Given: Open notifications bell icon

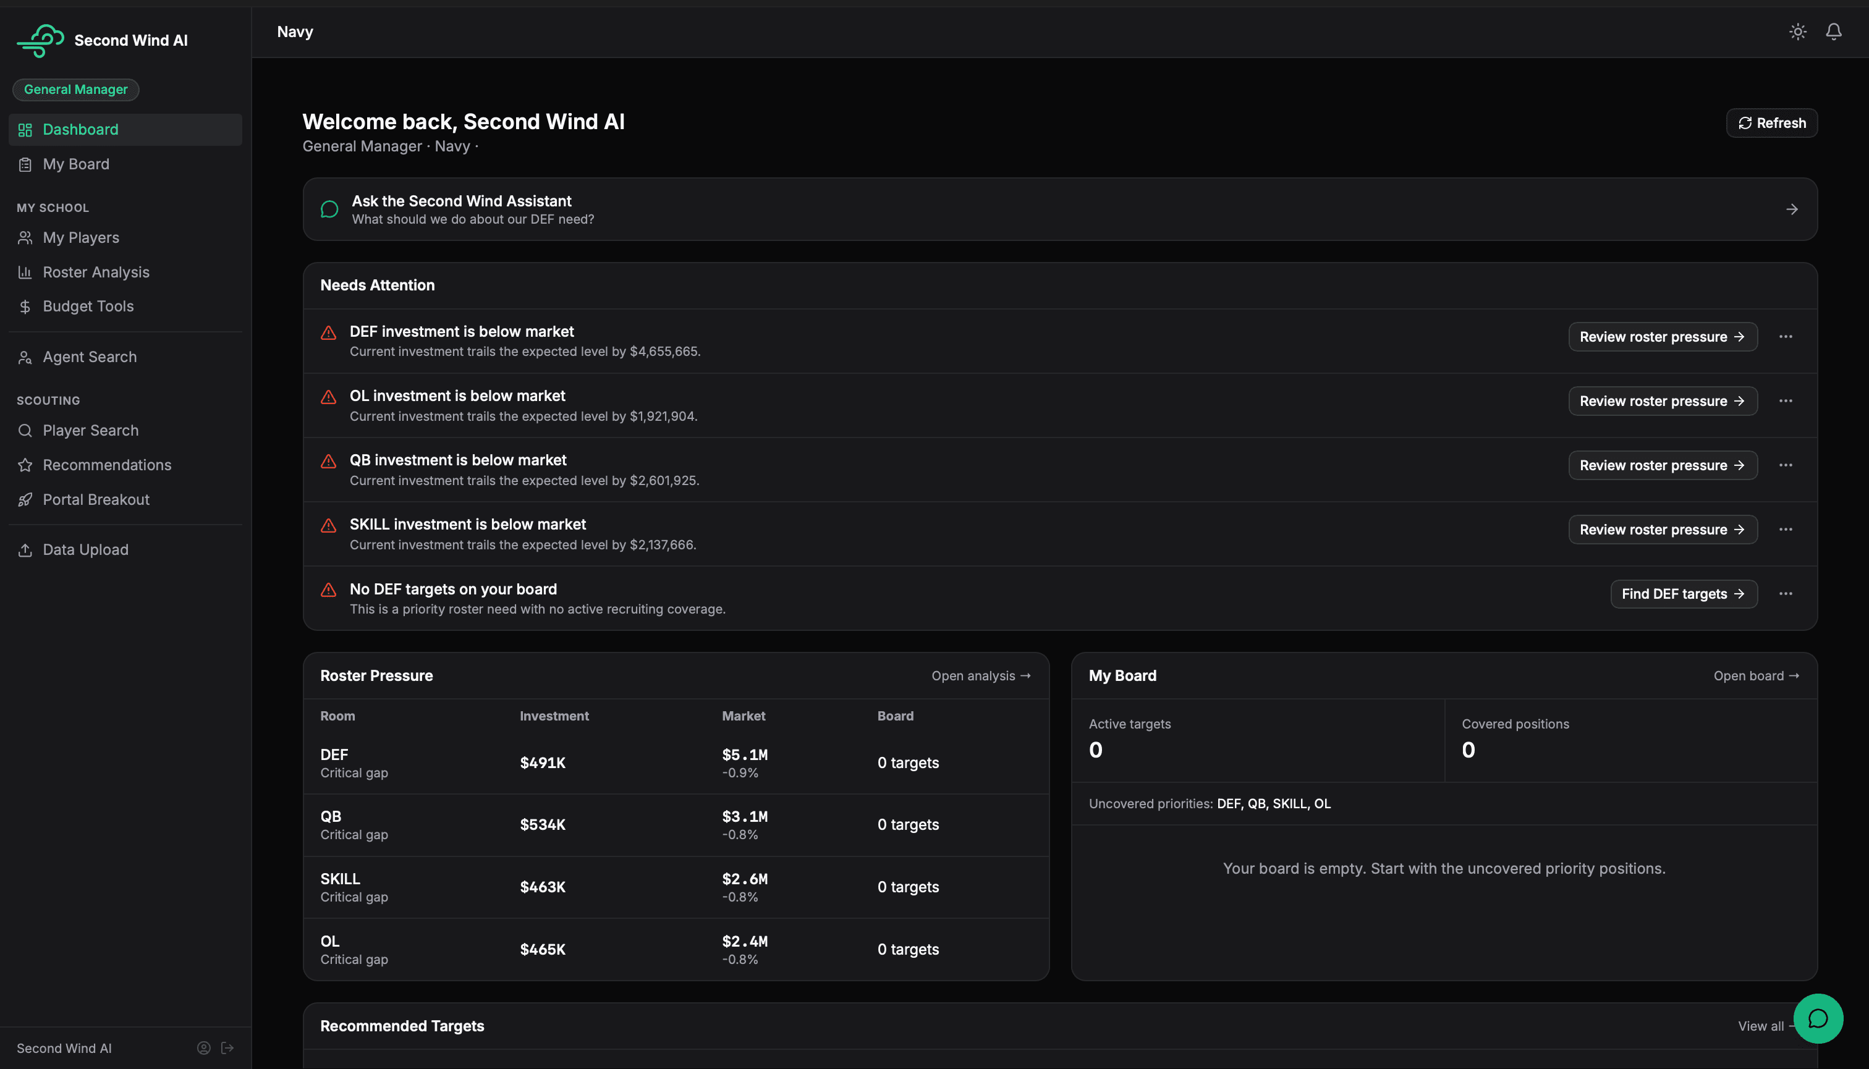Looking at the screenshot, I should click(1834, 32).
